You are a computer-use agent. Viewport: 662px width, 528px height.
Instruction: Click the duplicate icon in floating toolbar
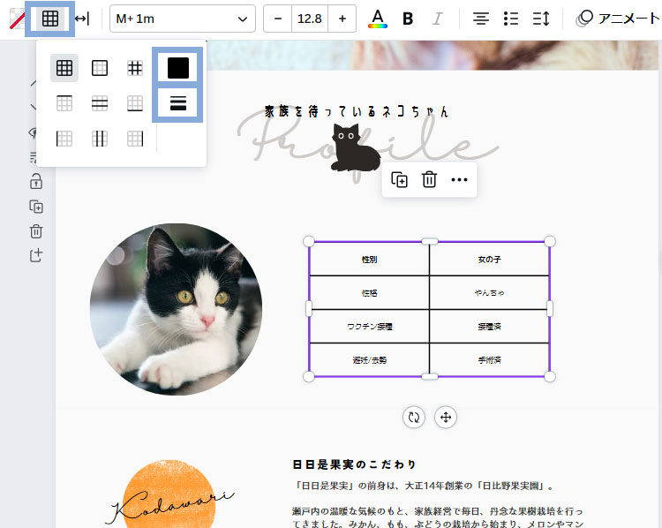click(x=399, y=179)
